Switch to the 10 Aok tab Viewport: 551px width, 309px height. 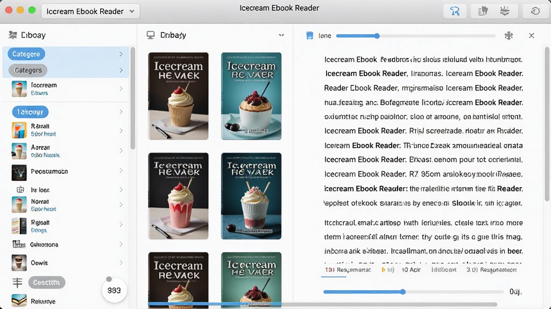coord(411,270)
